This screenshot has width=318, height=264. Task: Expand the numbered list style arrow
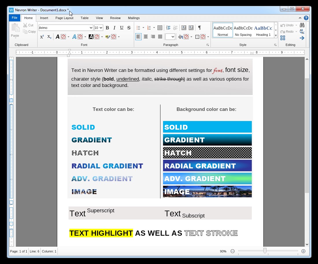click(x=154, y=28)
